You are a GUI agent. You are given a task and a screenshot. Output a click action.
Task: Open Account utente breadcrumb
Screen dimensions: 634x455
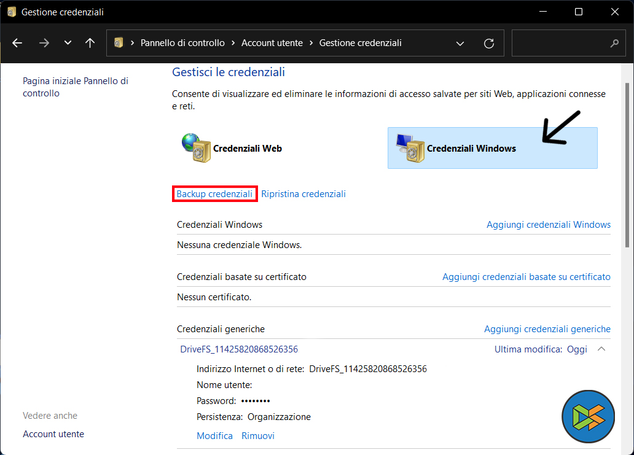pyautogui.click(x=272, y=43)
